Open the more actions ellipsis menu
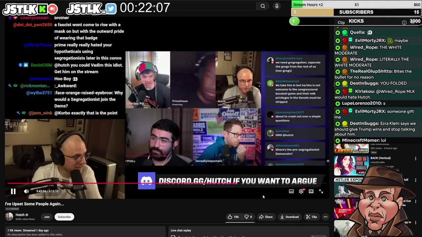Screen dimensions: 422x237 click(325, 217)
